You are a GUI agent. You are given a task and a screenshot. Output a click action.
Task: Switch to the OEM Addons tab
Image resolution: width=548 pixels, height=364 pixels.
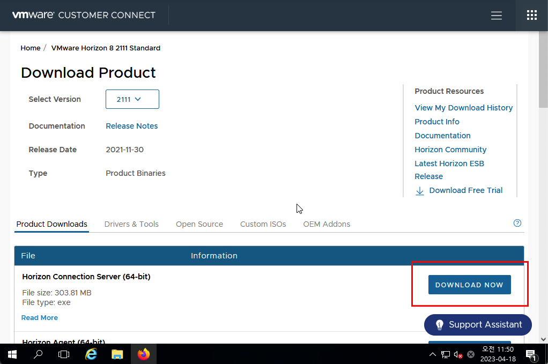click(327, 224)
